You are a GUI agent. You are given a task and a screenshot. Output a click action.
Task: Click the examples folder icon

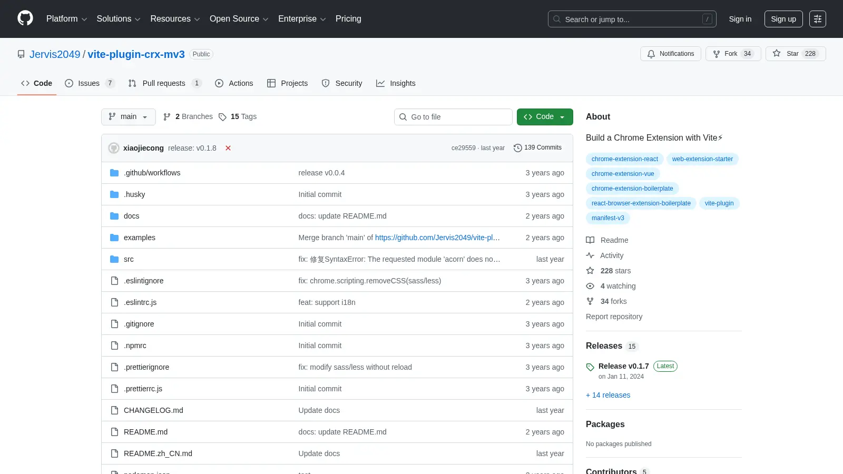(114, 238)
